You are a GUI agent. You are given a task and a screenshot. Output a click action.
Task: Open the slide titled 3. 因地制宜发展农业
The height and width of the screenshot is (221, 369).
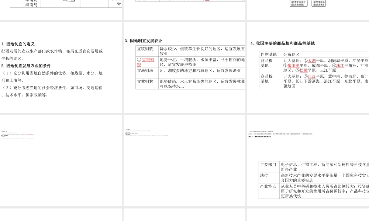coord(184,67)
